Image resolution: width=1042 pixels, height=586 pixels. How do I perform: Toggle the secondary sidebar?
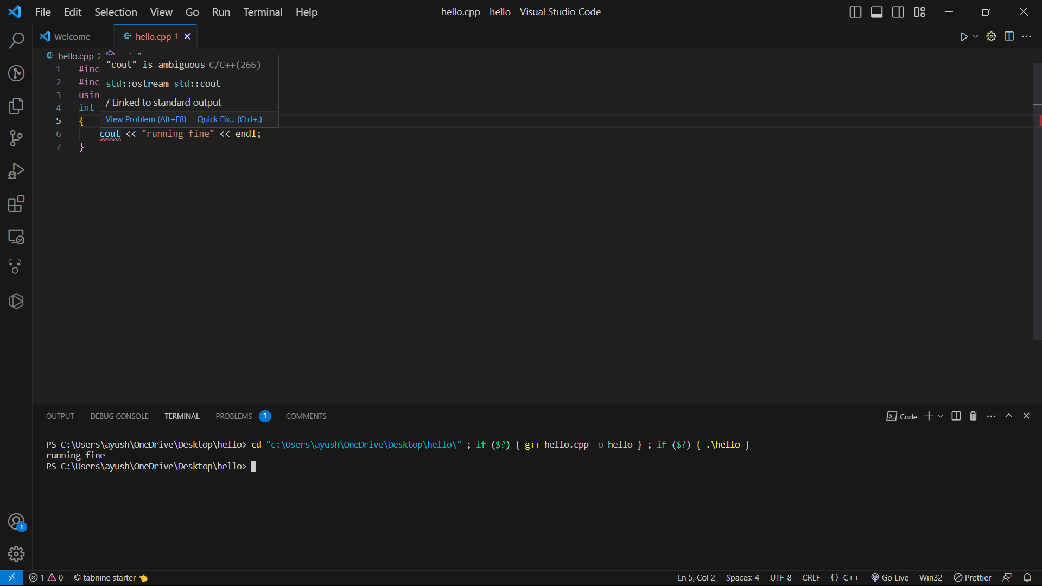pos(898,11)
